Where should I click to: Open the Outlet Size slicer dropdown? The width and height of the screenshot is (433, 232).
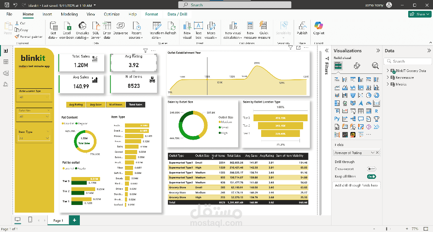coord(34,117)
